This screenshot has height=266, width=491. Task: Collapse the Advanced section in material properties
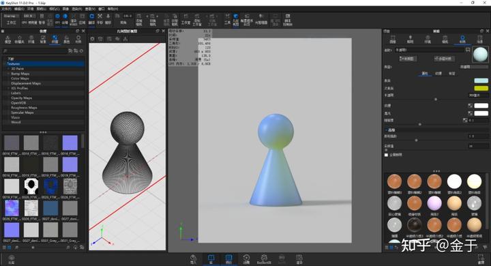click(x=387, y=130)
